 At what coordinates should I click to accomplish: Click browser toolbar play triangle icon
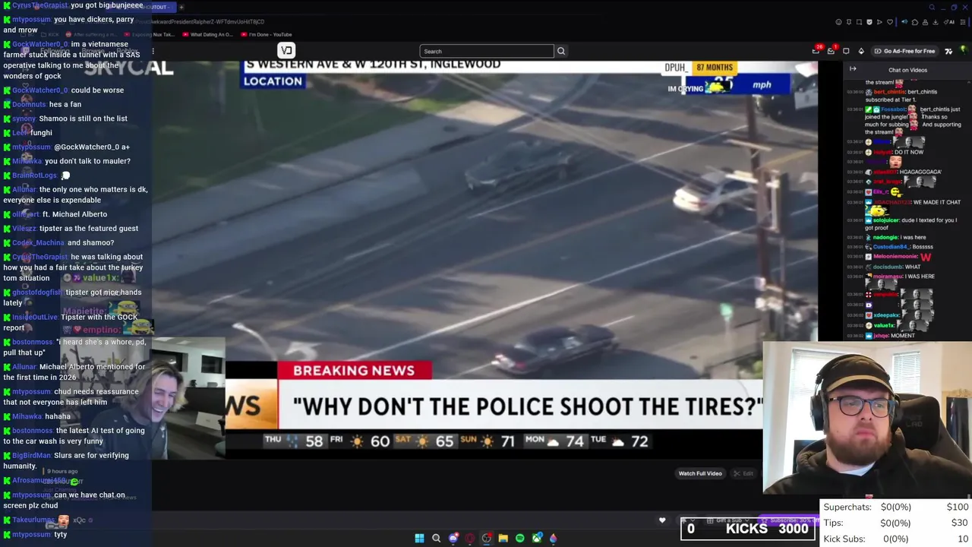tap(879, 22)
